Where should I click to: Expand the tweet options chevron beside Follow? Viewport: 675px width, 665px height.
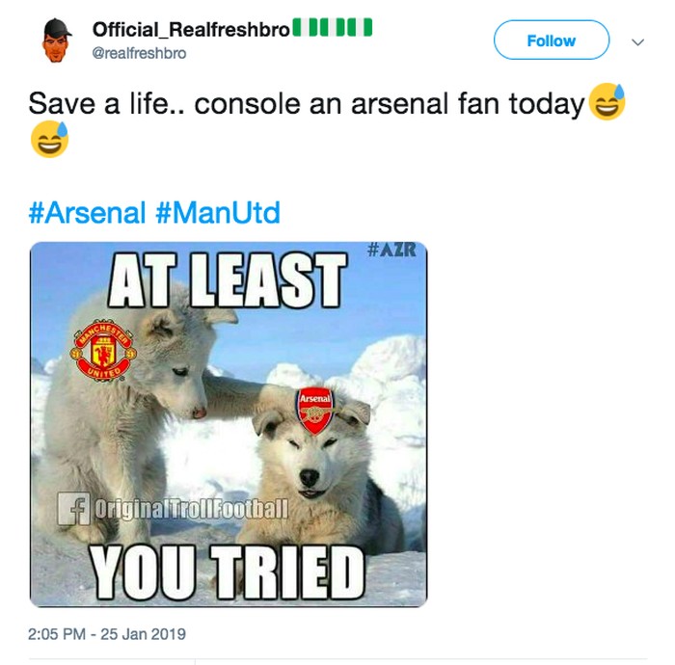click(636, 41)
